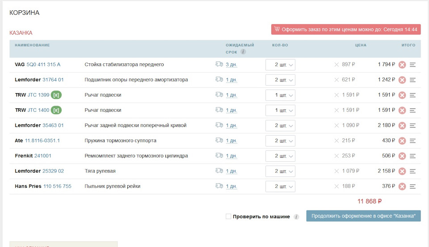Open quantity dropdown for Hans Pries 110 516 755

280,186
